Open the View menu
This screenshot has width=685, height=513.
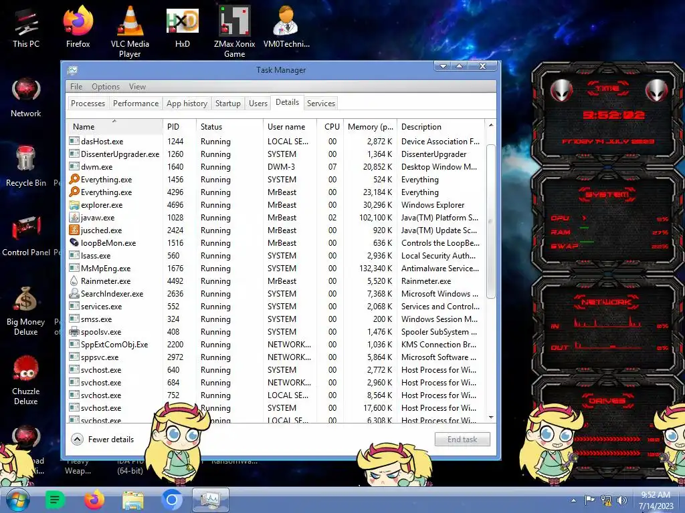point(137,86)
